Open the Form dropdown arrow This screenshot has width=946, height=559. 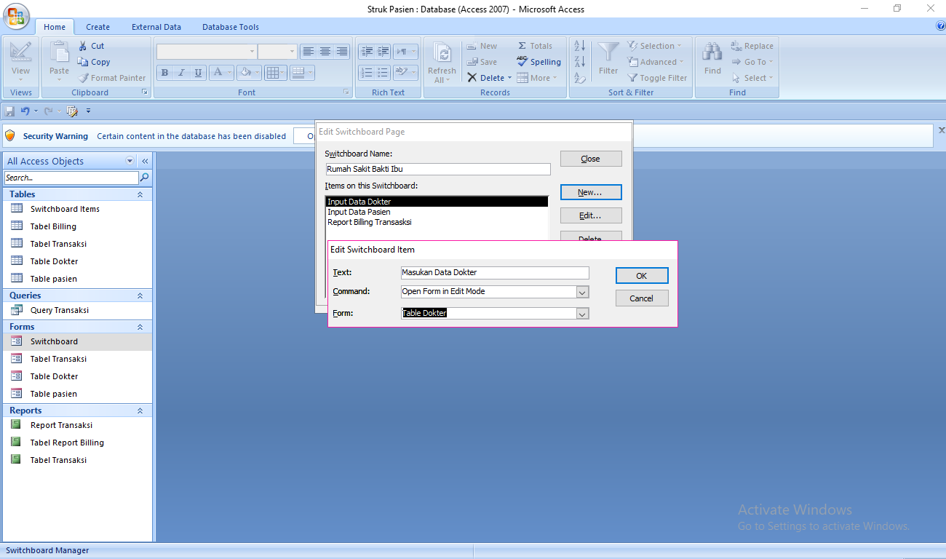click(582, 313)
